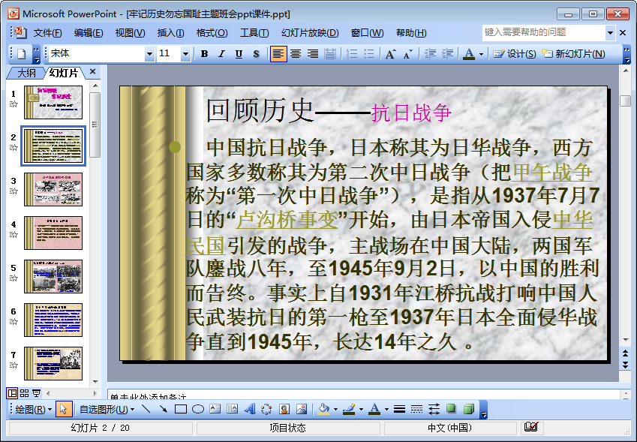Apply bold formatting
Image resolution: width=637 pixels, height=442 pixels.
click(x=204, y=53)
